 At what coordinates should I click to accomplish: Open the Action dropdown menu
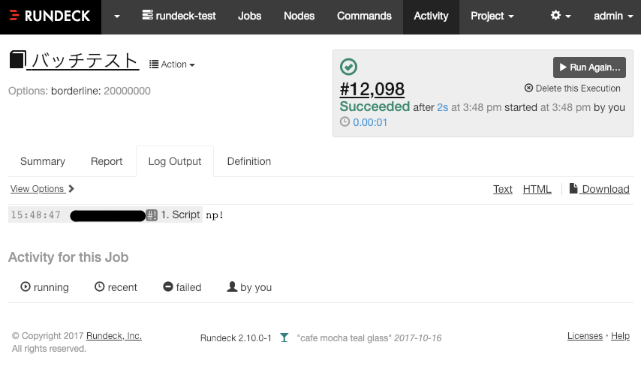[x=172, y=64]
